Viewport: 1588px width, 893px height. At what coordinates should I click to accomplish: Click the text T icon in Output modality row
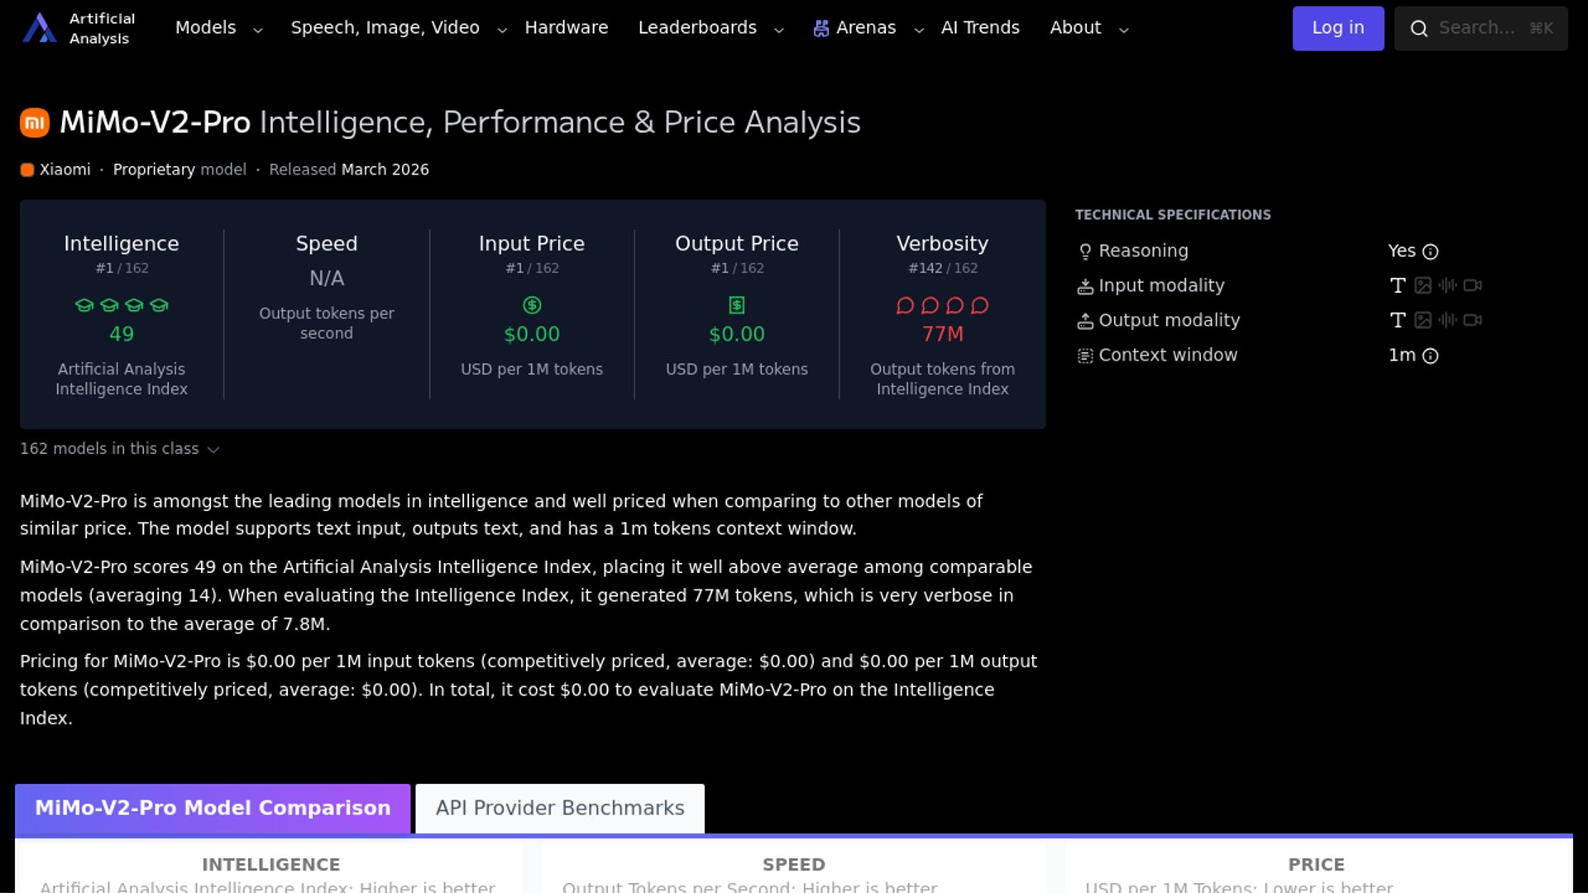[1398, 321]
